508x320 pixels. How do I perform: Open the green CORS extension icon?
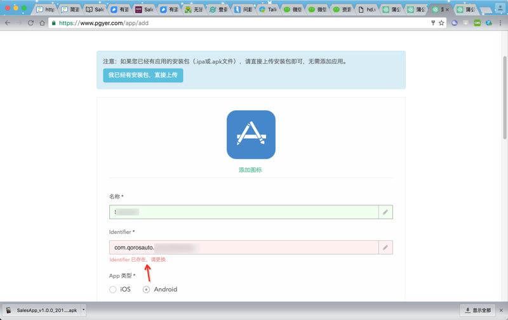[x=478, y=23]
